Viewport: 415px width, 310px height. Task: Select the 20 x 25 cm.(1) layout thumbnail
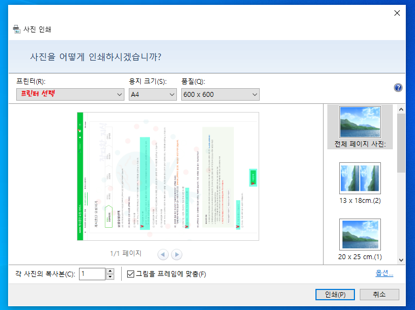(x=360, y=235)
